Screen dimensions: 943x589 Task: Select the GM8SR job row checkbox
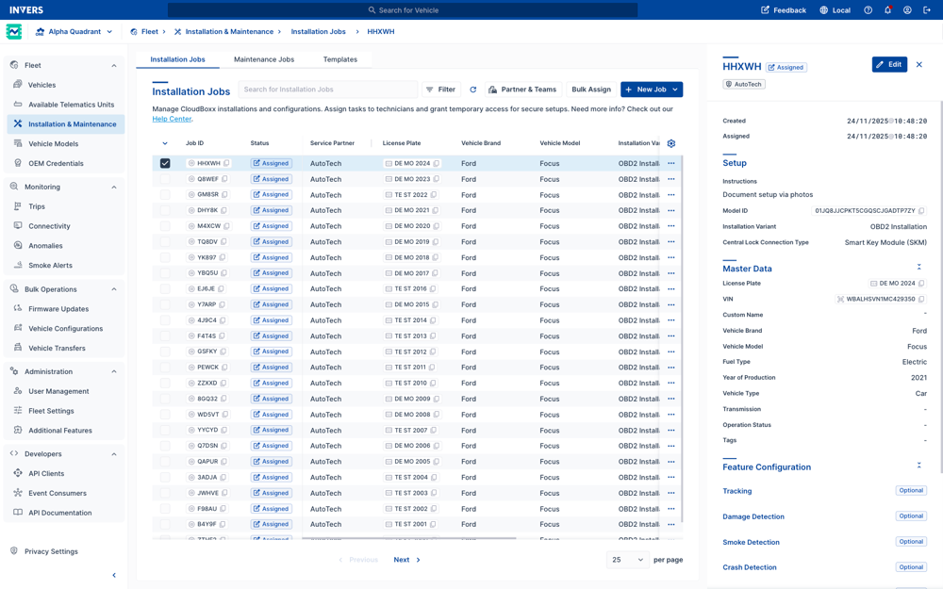[x=165, y=195]
